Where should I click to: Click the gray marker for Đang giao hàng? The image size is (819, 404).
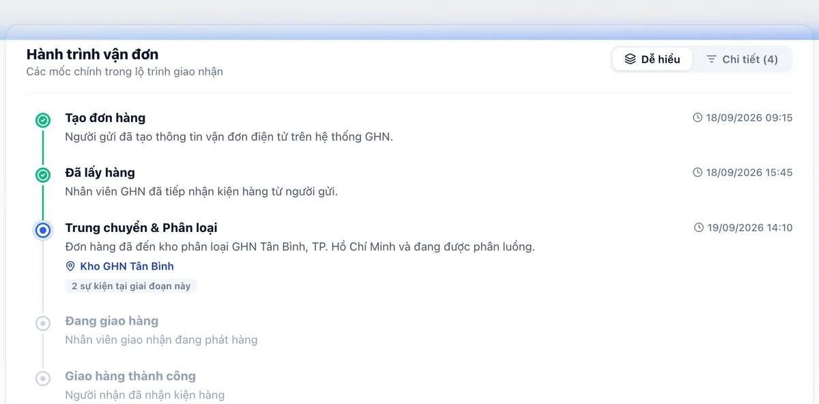43,323
